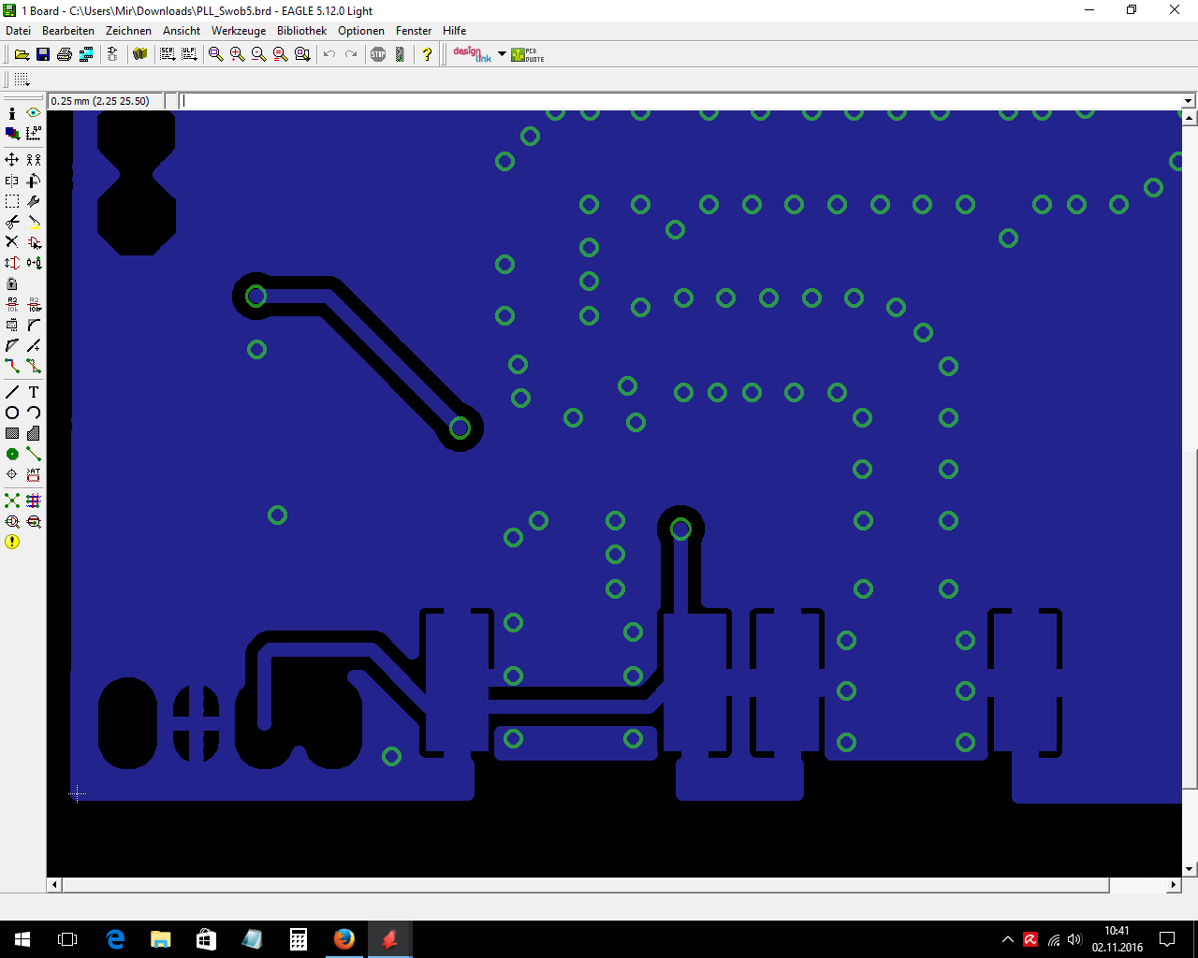This screenshot has height=958, width=1198.
Task: Open the Optionen menu
Action: [x=361, y=31]
